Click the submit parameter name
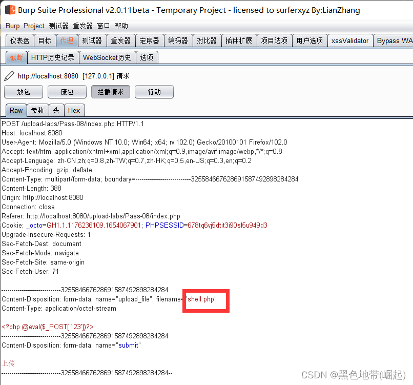Image resolution: width=413 pixels, height=385 pixels. pyautogui.click(x=128, y=345)
